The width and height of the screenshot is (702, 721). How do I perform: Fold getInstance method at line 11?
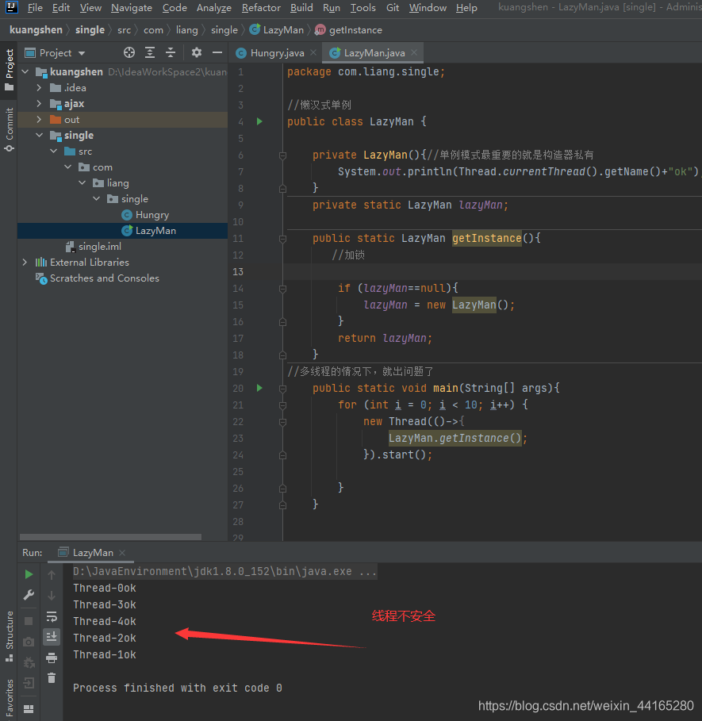point(282,239)
